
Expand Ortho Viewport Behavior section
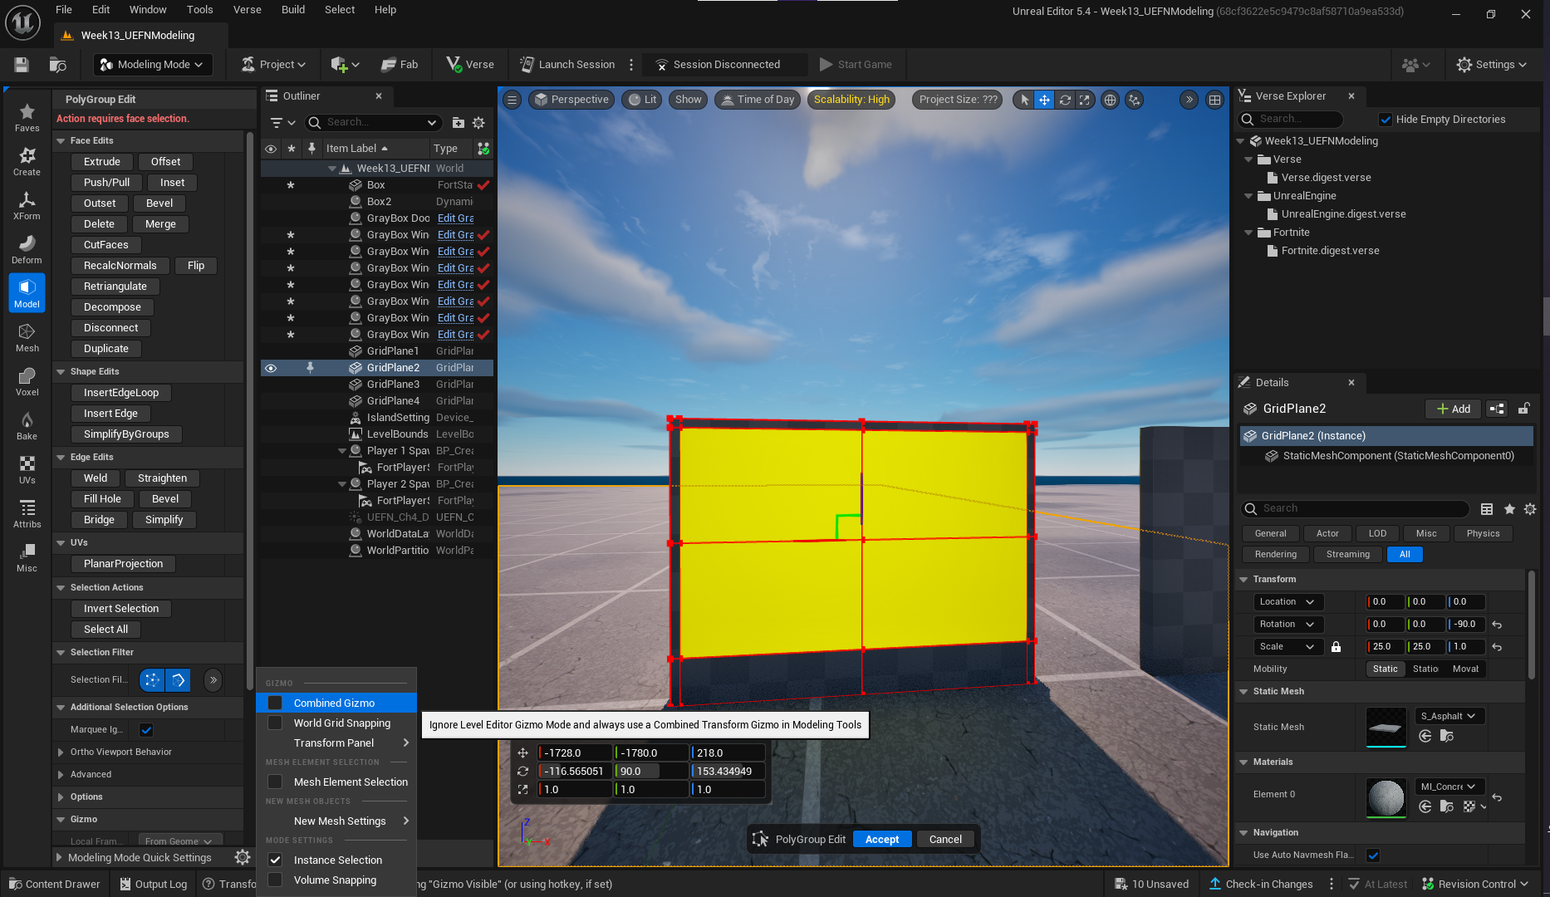click(61, 752)
